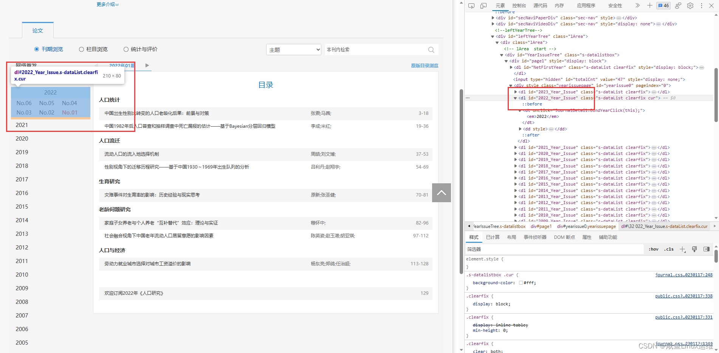The image size is (719, 353).
Task: Open the 应用程序 application tab
Action: (x=586, y=6)
